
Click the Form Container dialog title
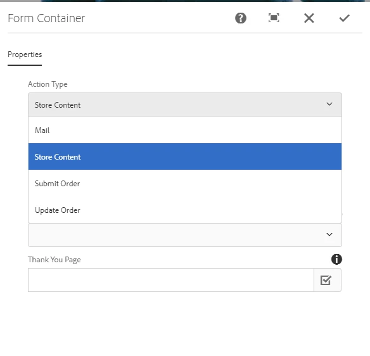[46, 18]
